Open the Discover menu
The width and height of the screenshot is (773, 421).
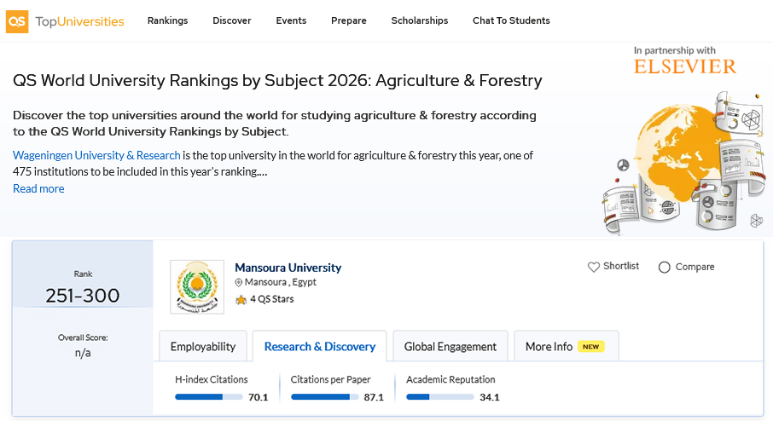pyautogui.click(x=232, y=20)
